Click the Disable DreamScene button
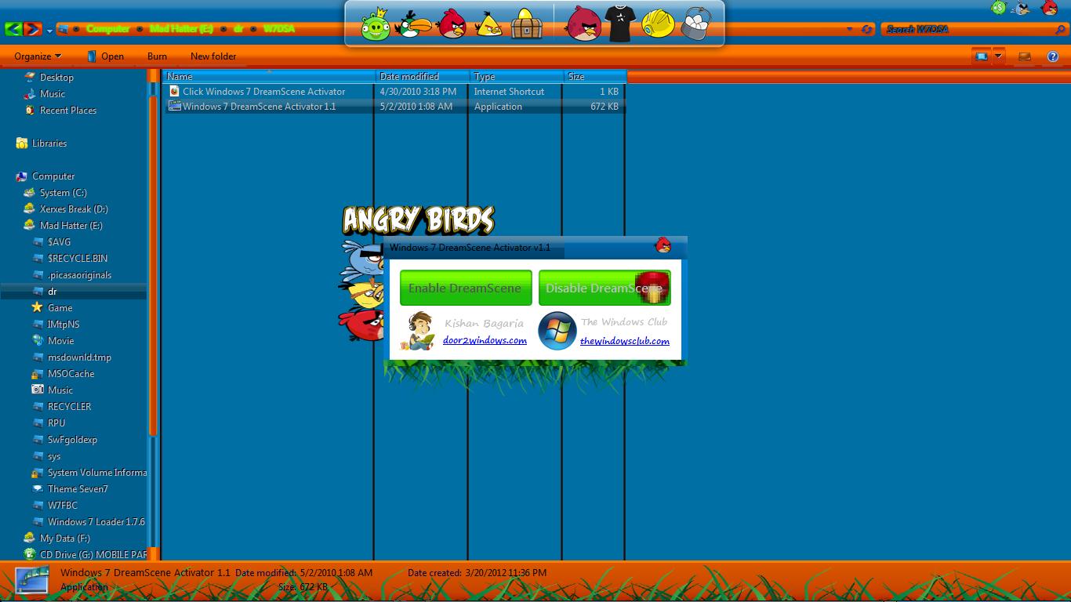Screen dimensions: 1071x602 (604, 288)
